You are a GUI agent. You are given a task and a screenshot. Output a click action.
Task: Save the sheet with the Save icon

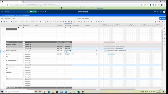pos(2,22)
